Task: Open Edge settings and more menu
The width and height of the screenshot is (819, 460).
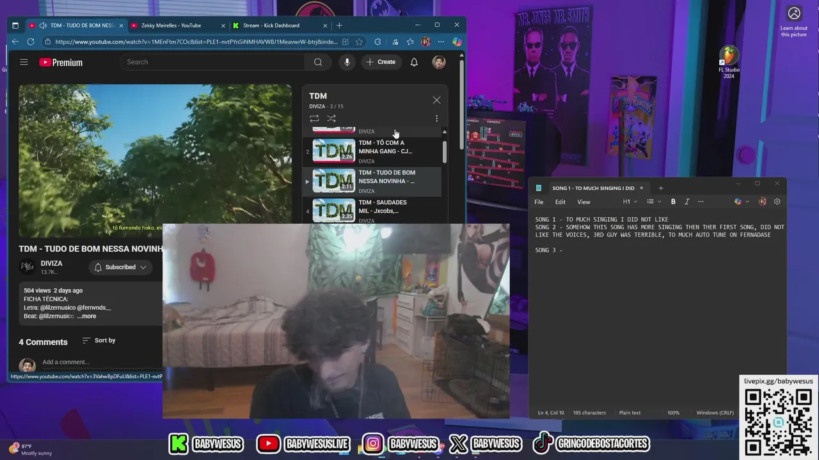Action: tap(441, 42)
